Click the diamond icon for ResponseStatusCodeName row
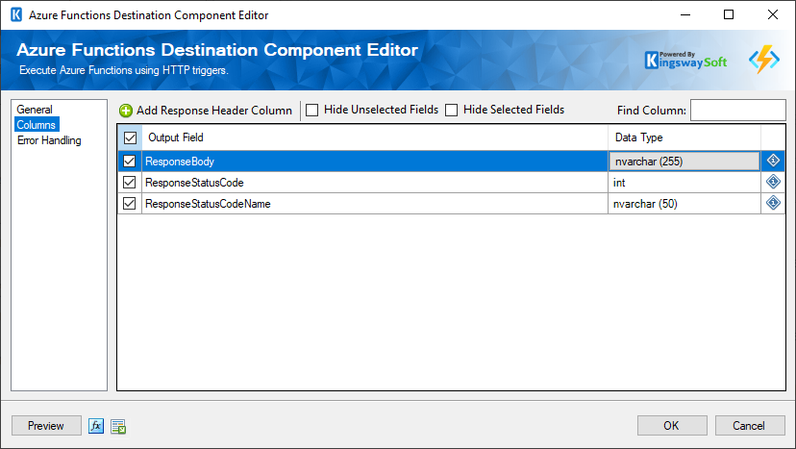 [773, 203]
